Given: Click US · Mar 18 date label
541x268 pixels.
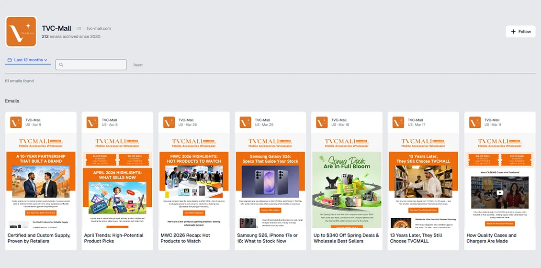Looking at the screenshot, I should tap(340, 124).
